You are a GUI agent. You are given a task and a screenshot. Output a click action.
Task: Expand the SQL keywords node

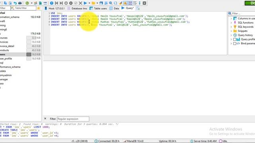click(231, 27)
